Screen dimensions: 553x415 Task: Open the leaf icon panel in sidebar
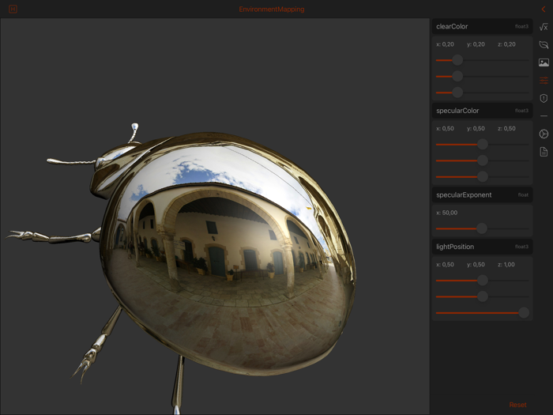[x=544, y=45]
